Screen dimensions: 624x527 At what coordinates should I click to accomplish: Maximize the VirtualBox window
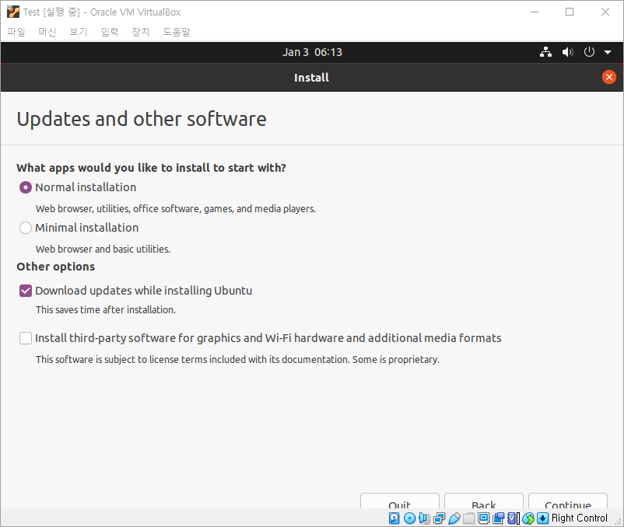point(570,12)
